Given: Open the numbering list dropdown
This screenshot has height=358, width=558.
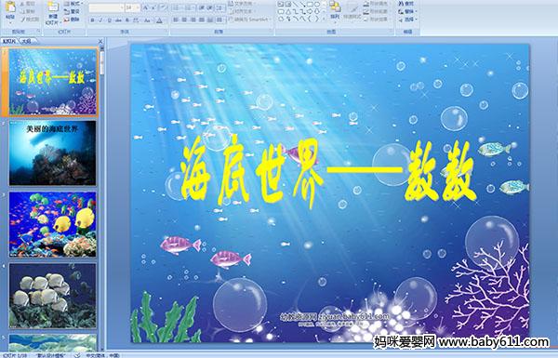Looking at the screenshot, I should 191,7.
